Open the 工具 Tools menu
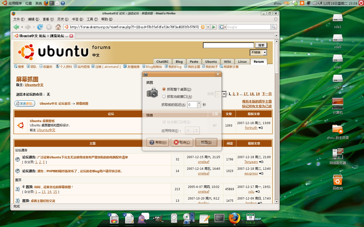 (x=92, y=19)
